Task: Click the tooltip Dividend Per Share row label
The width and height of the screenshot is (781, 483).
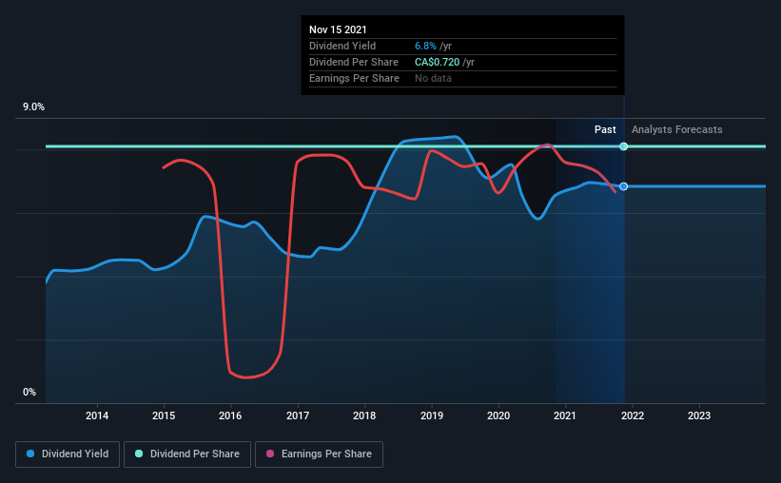Action: tap(354, 62)
